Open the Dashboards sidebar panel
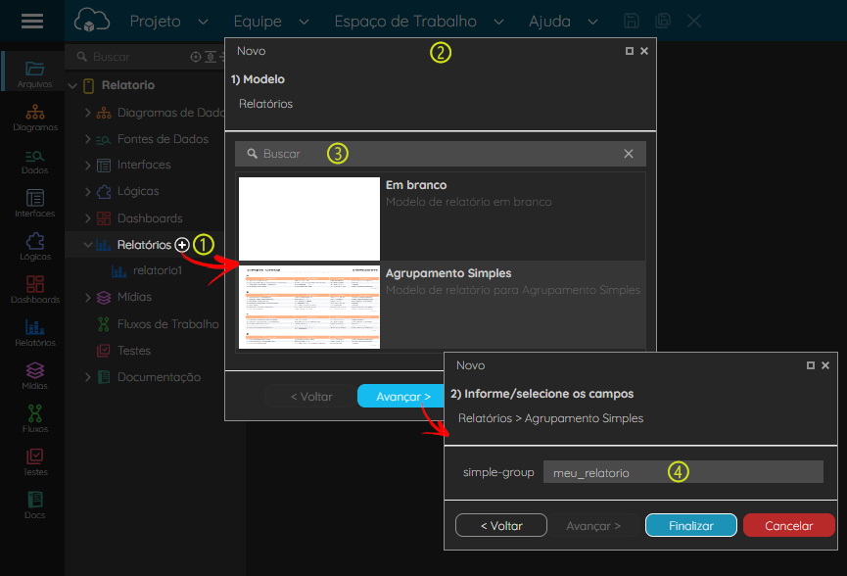Screen dimensions: 847x576 [35, 290]
